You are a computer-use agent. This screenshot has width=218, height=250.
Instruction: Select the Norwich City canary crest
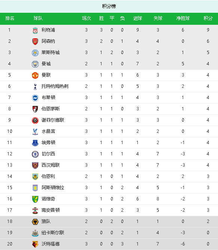coord(35,199)
